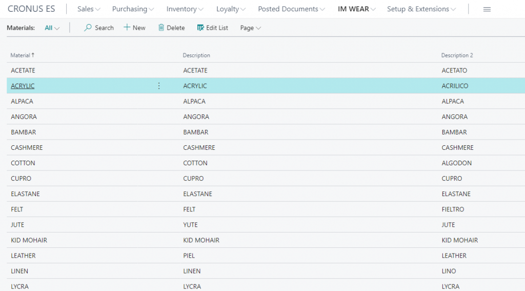The width and height of the screenshot is (525, 291).
Task: Select the LYCRA material cell
Action: [x=19, y=286]
